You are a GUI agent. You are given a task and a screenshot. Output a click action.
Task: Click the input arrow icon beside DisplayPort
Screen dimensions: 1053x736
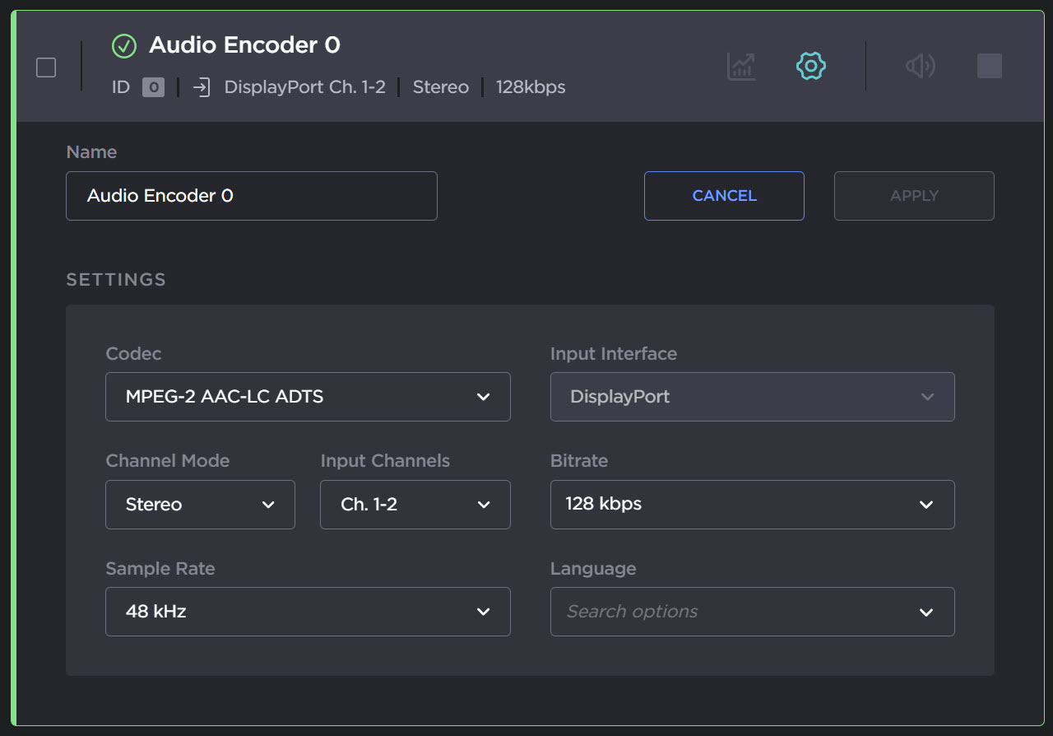pos(202,87)
